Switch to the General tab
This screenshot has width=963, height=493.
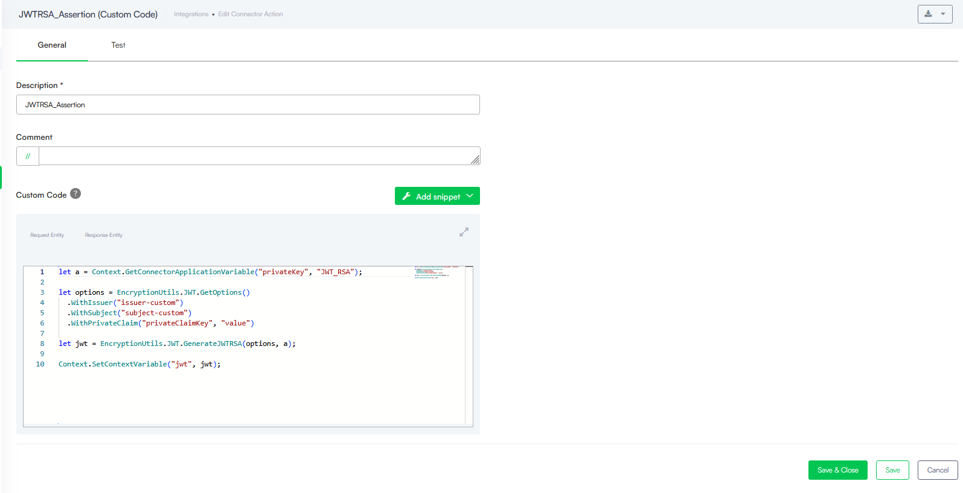(52, 45)
